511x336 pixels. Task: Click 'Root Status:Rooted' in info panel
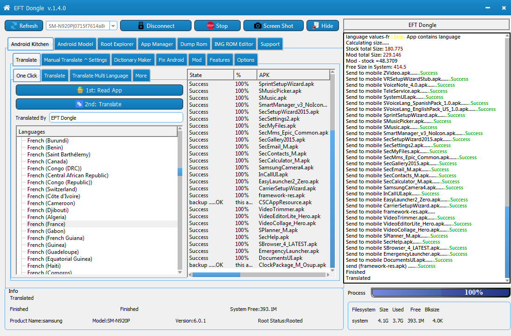point(280,321)
